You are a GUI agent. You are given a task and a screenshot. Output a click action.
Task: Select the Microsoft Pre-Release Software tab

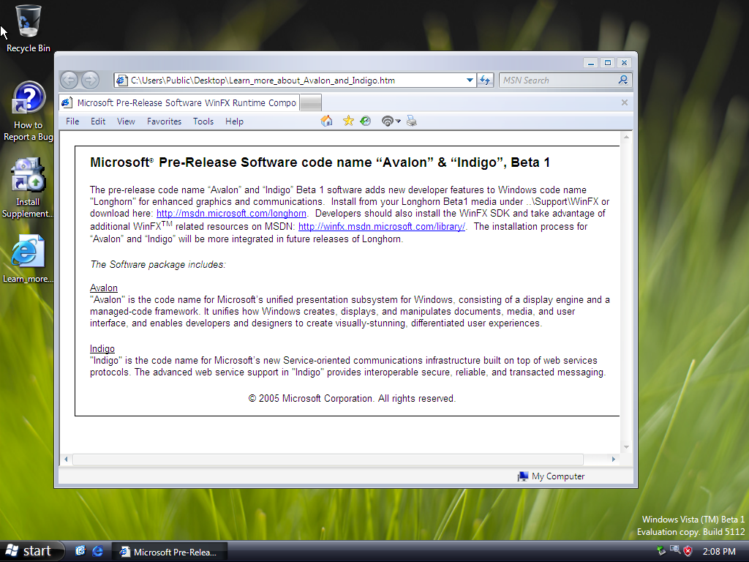coord(180,102)
